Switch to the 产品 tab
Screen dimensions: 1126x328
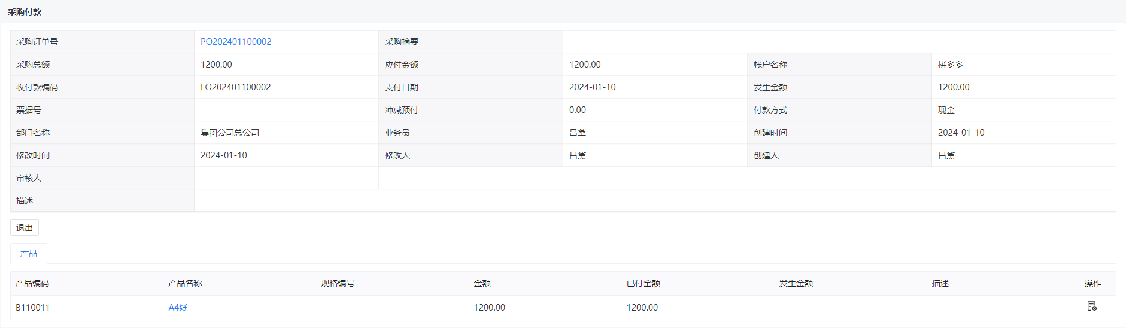click(29, 253)
